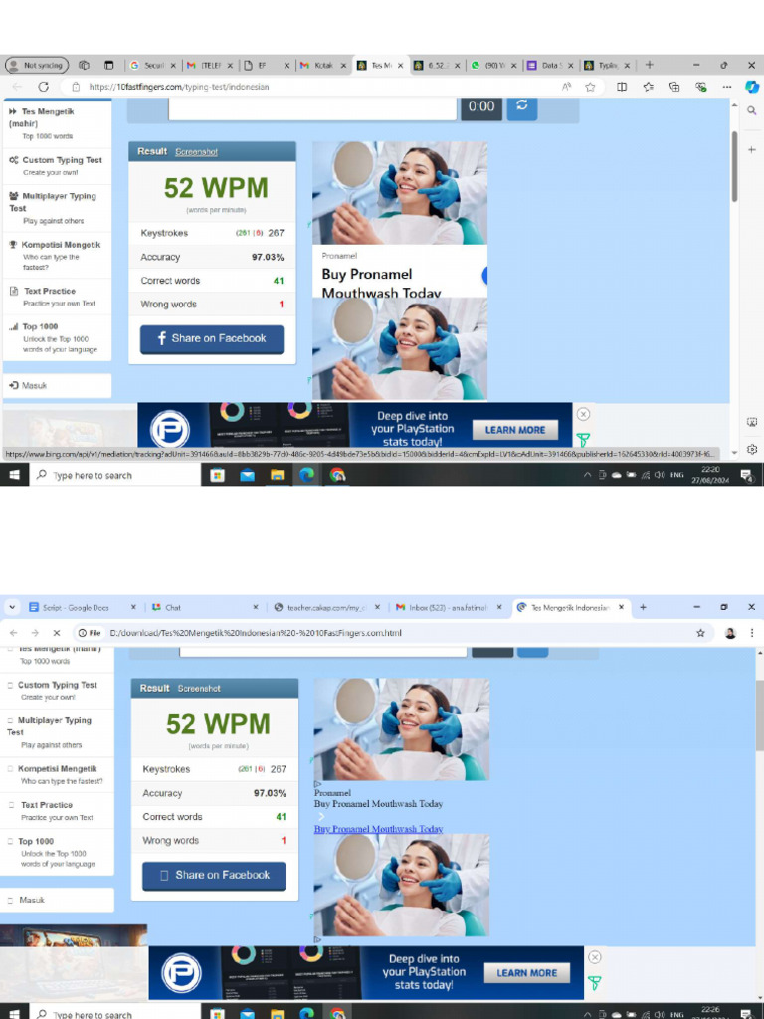Click Edge's split screen toolbar icon

622,87
